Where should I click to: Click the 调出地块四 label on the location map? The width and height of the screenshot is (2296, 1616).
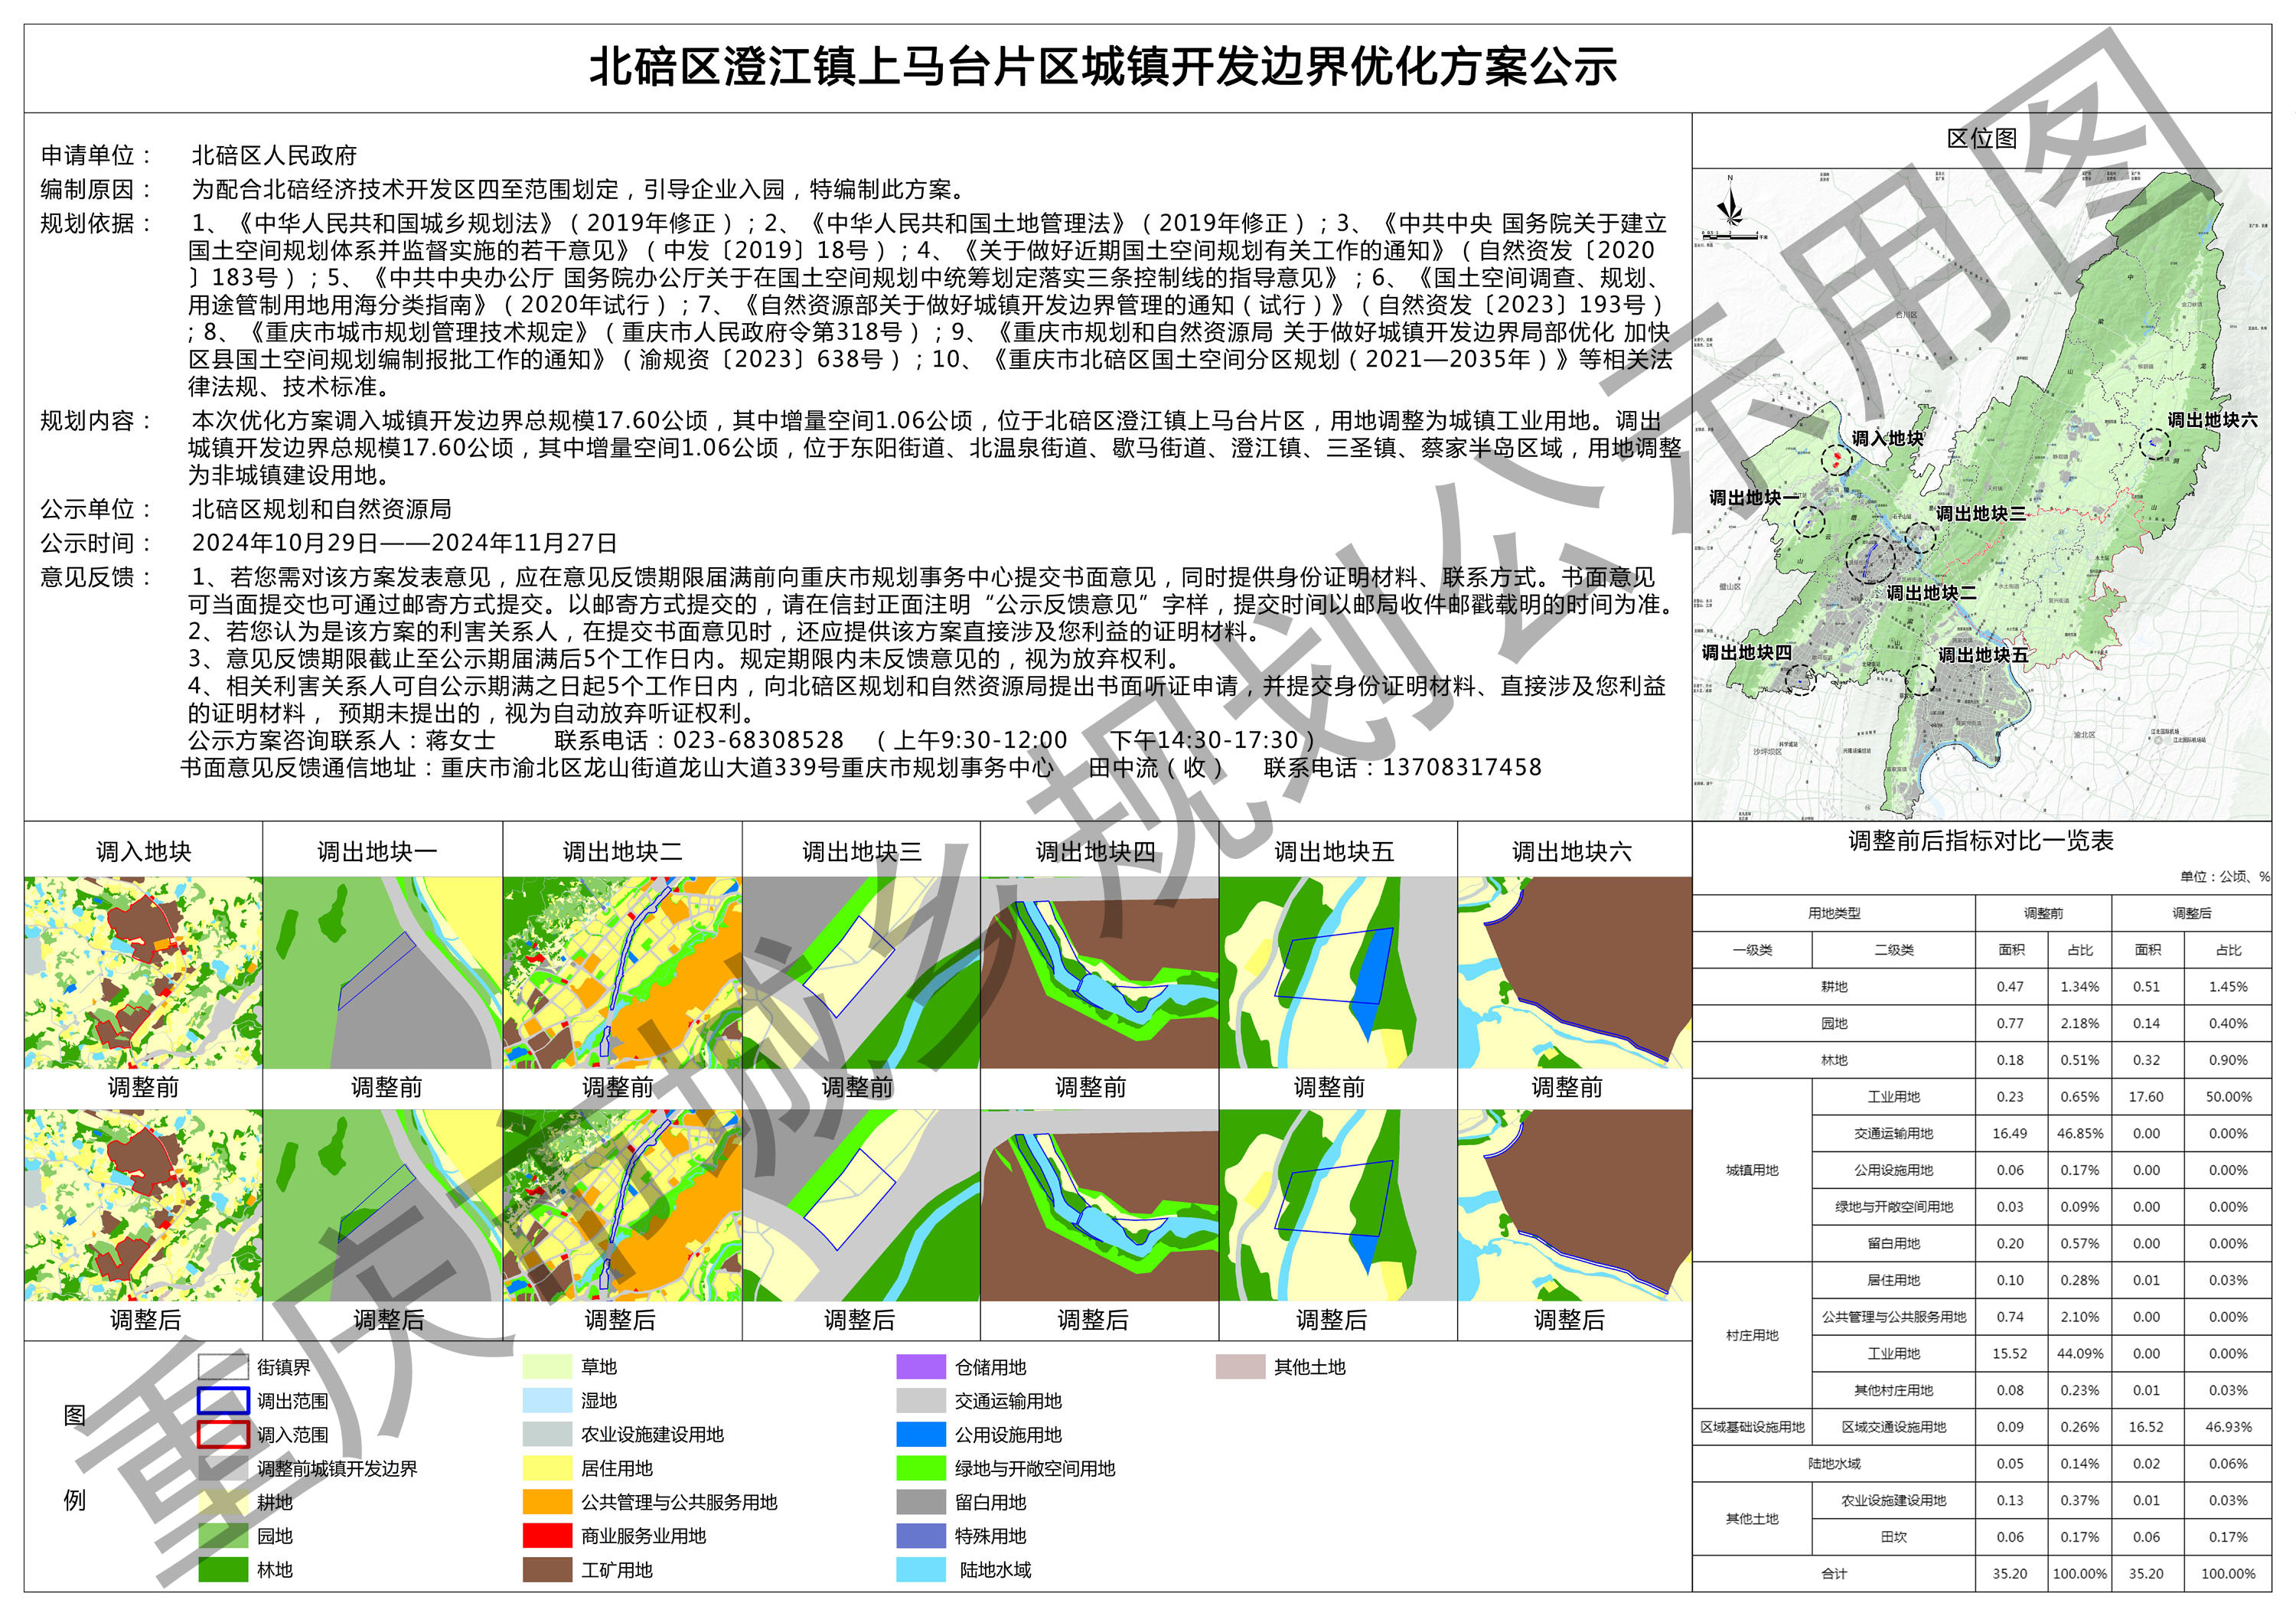tap(1747, 652)
